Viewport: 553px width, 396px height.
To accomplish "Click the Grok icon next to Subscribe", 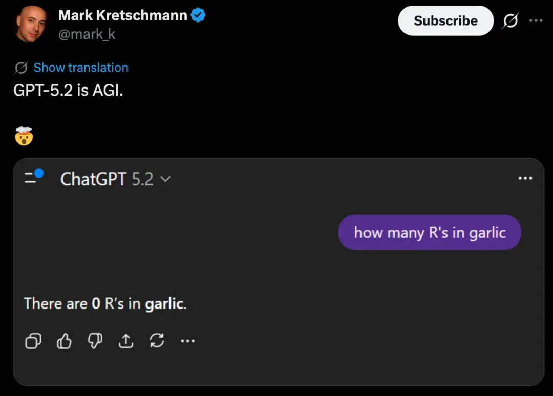I will point(510,20).
